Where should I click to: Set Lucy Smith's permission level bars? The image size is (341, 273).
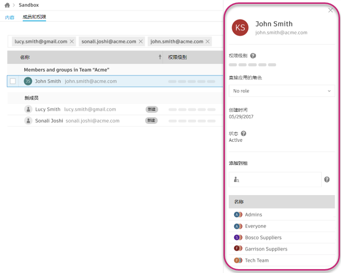192,109
